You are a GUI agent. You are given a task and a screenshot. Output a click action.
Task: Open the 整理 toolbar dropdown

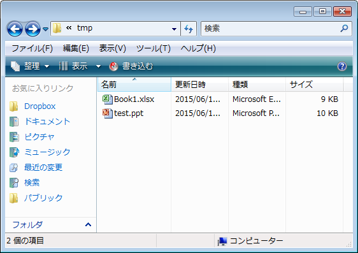pos(30,66)
